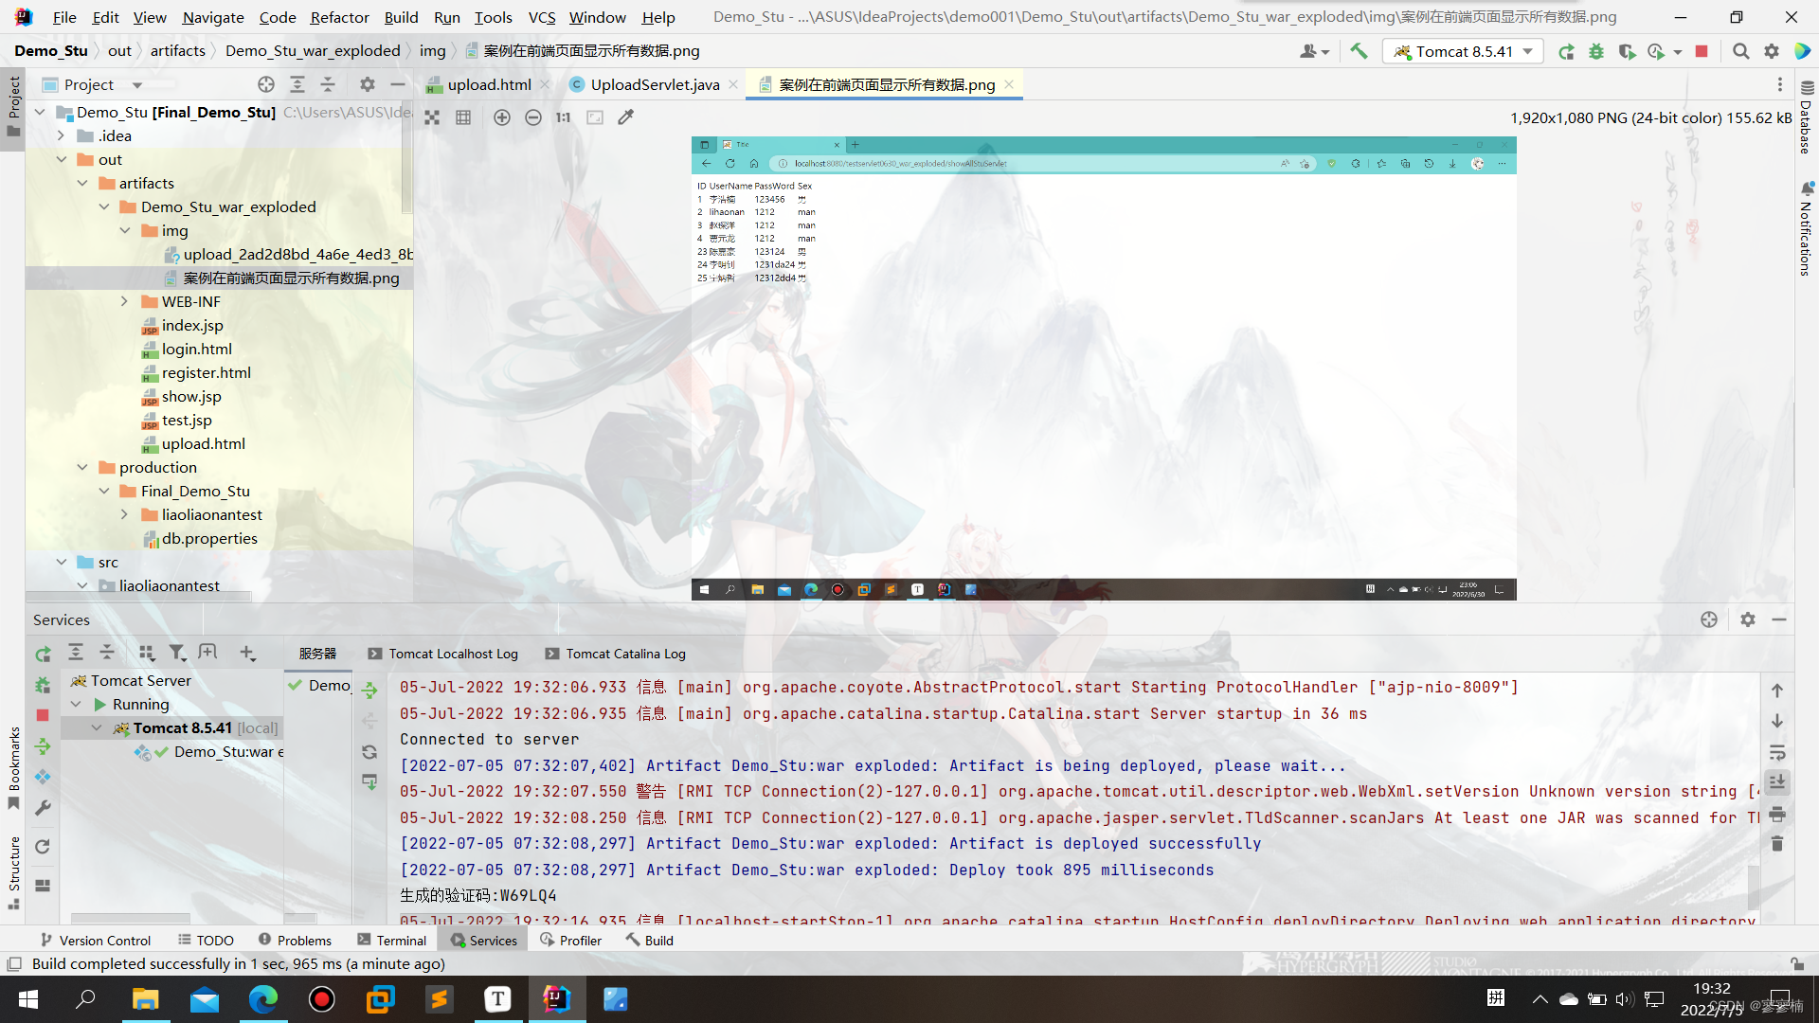The width and height of the screenshot is (1819, 1023).
Task: Switch to the UploadServlet.java tab
Action: [x=654, y=84]
